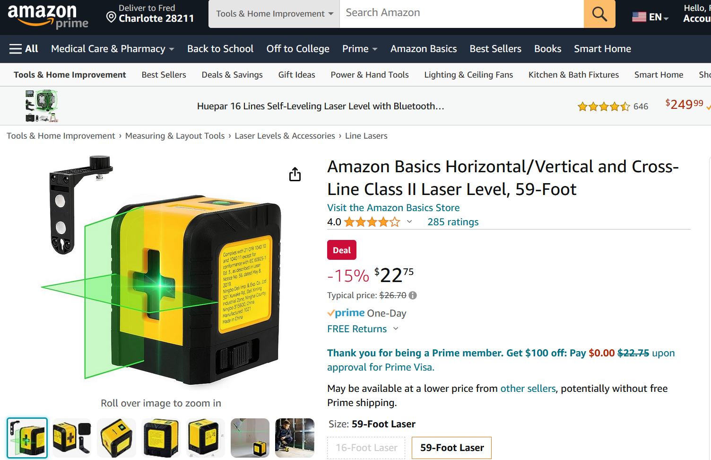The height and width of the screenshot is (460, 711).
Task: Expand the FREE Returns chevron
Action: tap(396, 328)
